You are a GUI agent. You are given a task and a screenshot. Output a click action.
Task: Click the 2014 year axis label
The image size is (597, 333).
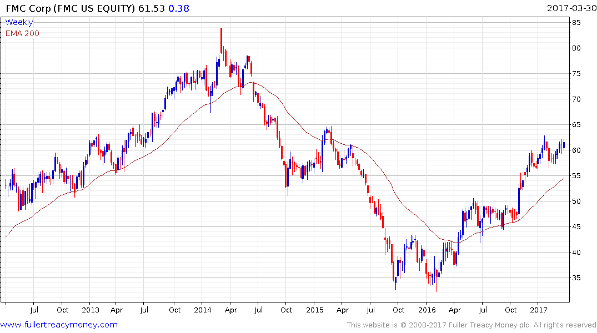click(x=203, y=310)
